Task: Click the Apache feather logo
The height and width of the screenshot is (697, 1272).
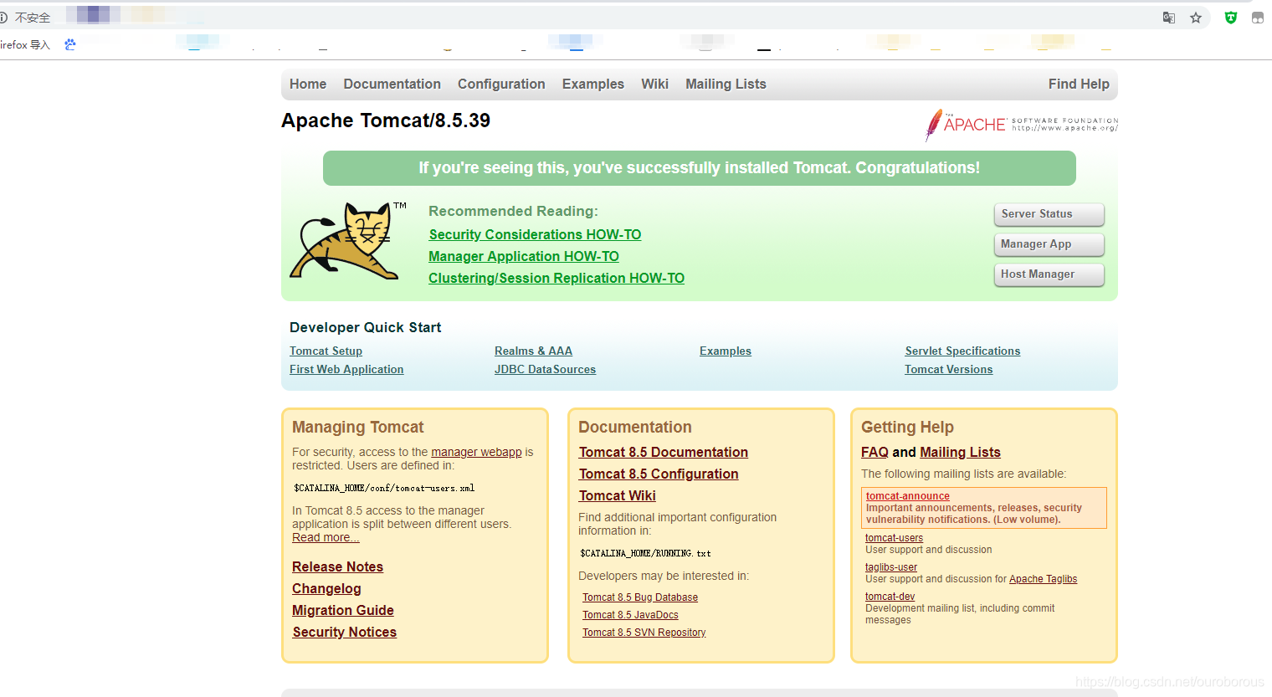Action: click(1021, 125)
